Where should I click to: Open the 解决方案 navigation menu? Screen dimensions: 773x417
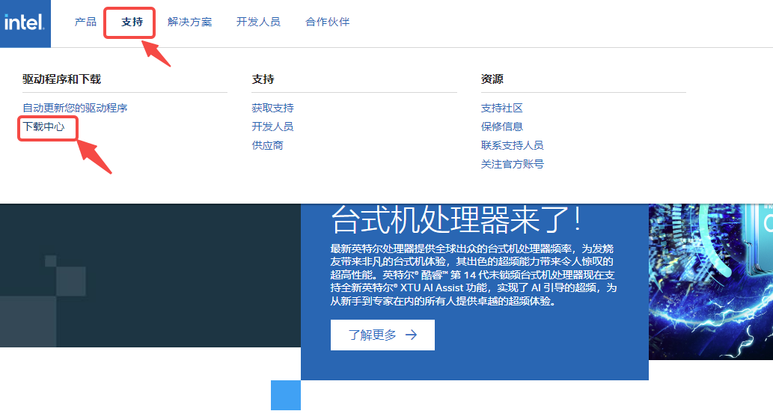point(189,22)
